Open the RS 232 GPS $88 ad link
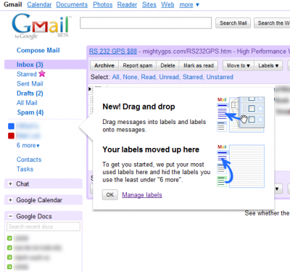The image size is (290, 272). [113, 51]
